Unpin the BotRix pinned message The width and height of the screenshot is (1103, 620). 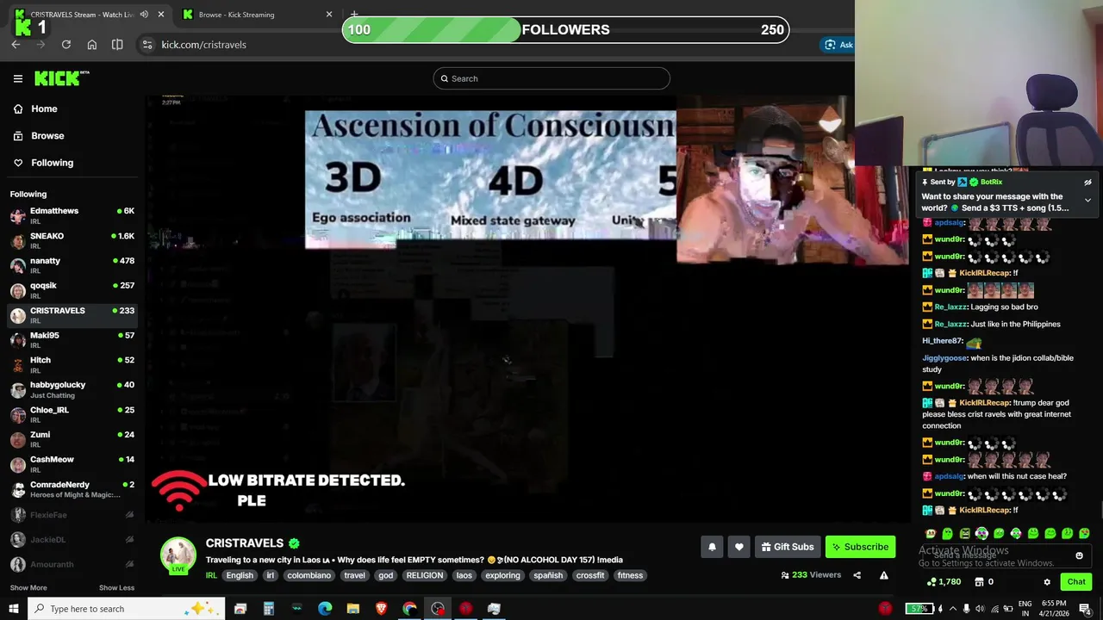[1087, 183]
